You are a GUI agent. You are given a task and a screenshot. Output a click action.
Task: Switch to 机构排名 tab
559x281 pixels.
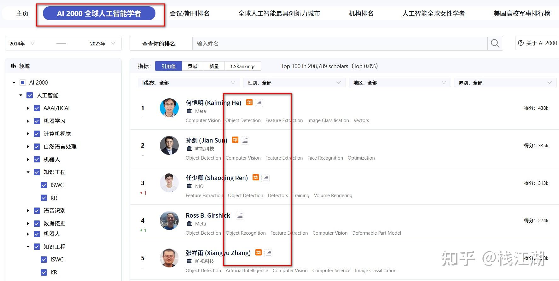pos(361,14)
